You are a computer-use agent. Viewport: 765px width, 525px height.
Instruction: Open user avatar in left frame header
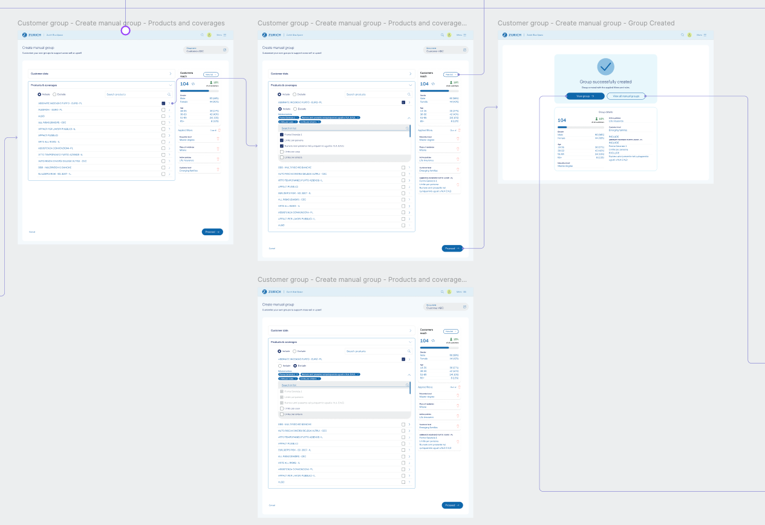(209, 35)
